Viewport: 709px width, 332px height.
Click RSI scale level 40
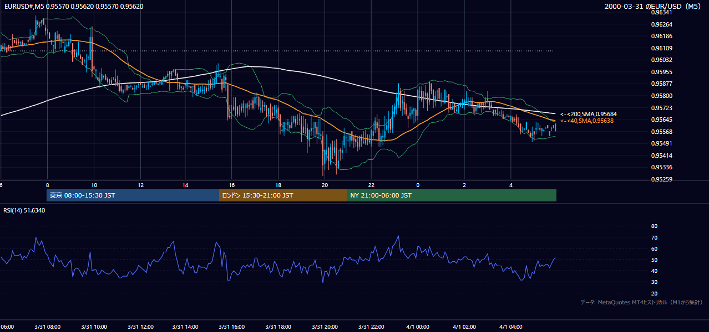(x=654, y=271)
